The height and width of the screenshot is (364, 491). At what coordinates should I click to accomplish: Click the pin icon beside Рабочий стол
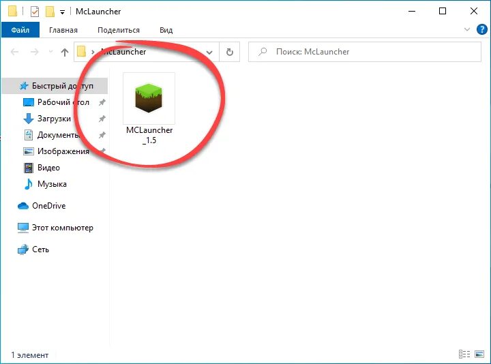(x=102, y=102)
